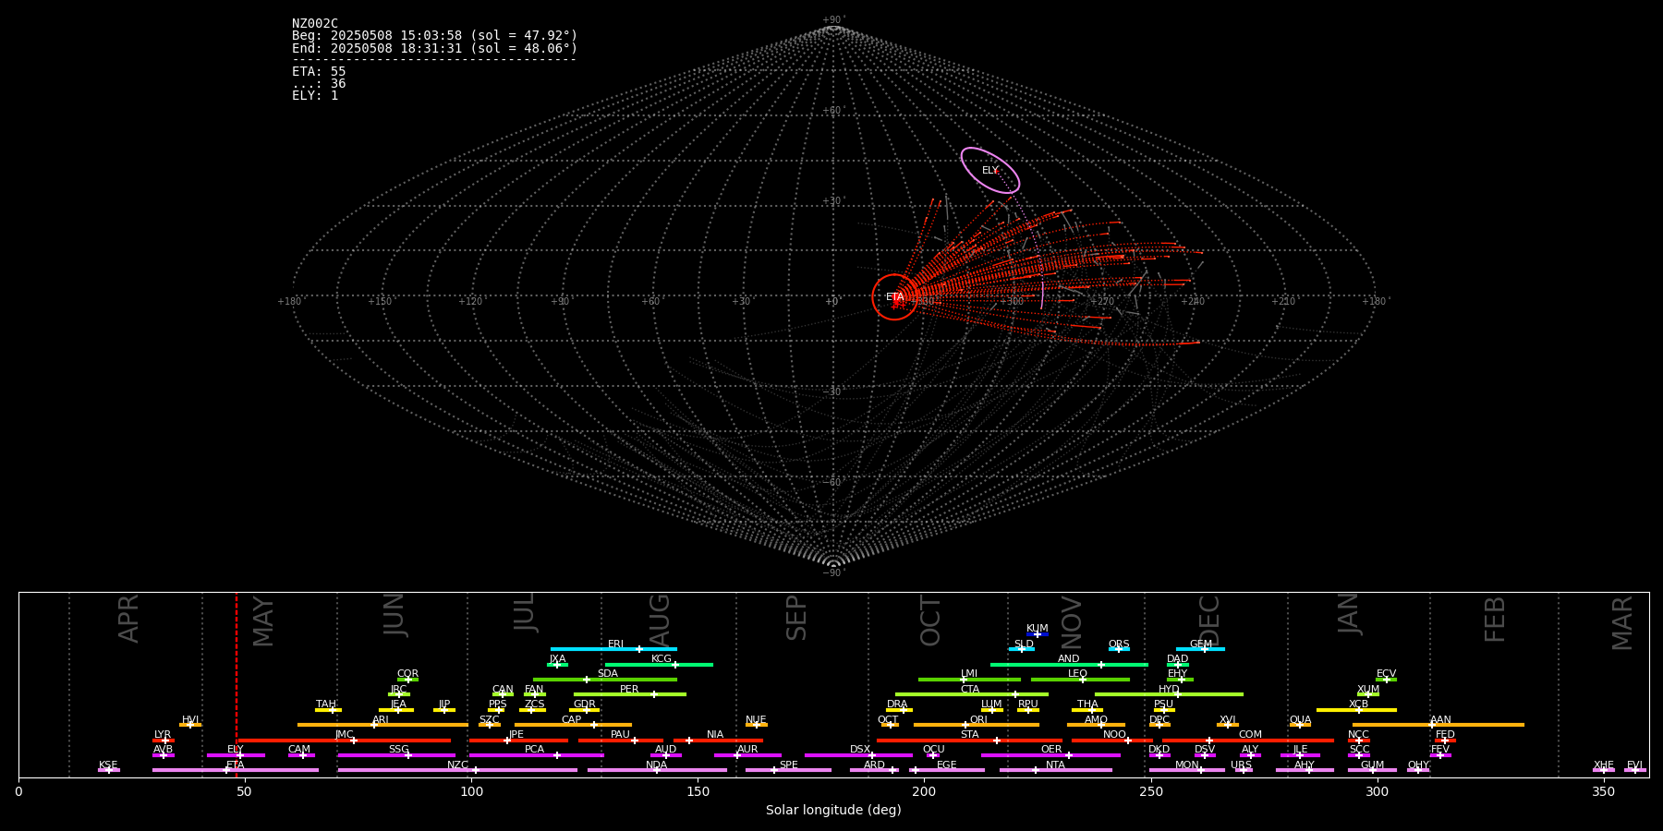Click the TAH shower label
Screen dimensions: 1663x831
point(326,705)
